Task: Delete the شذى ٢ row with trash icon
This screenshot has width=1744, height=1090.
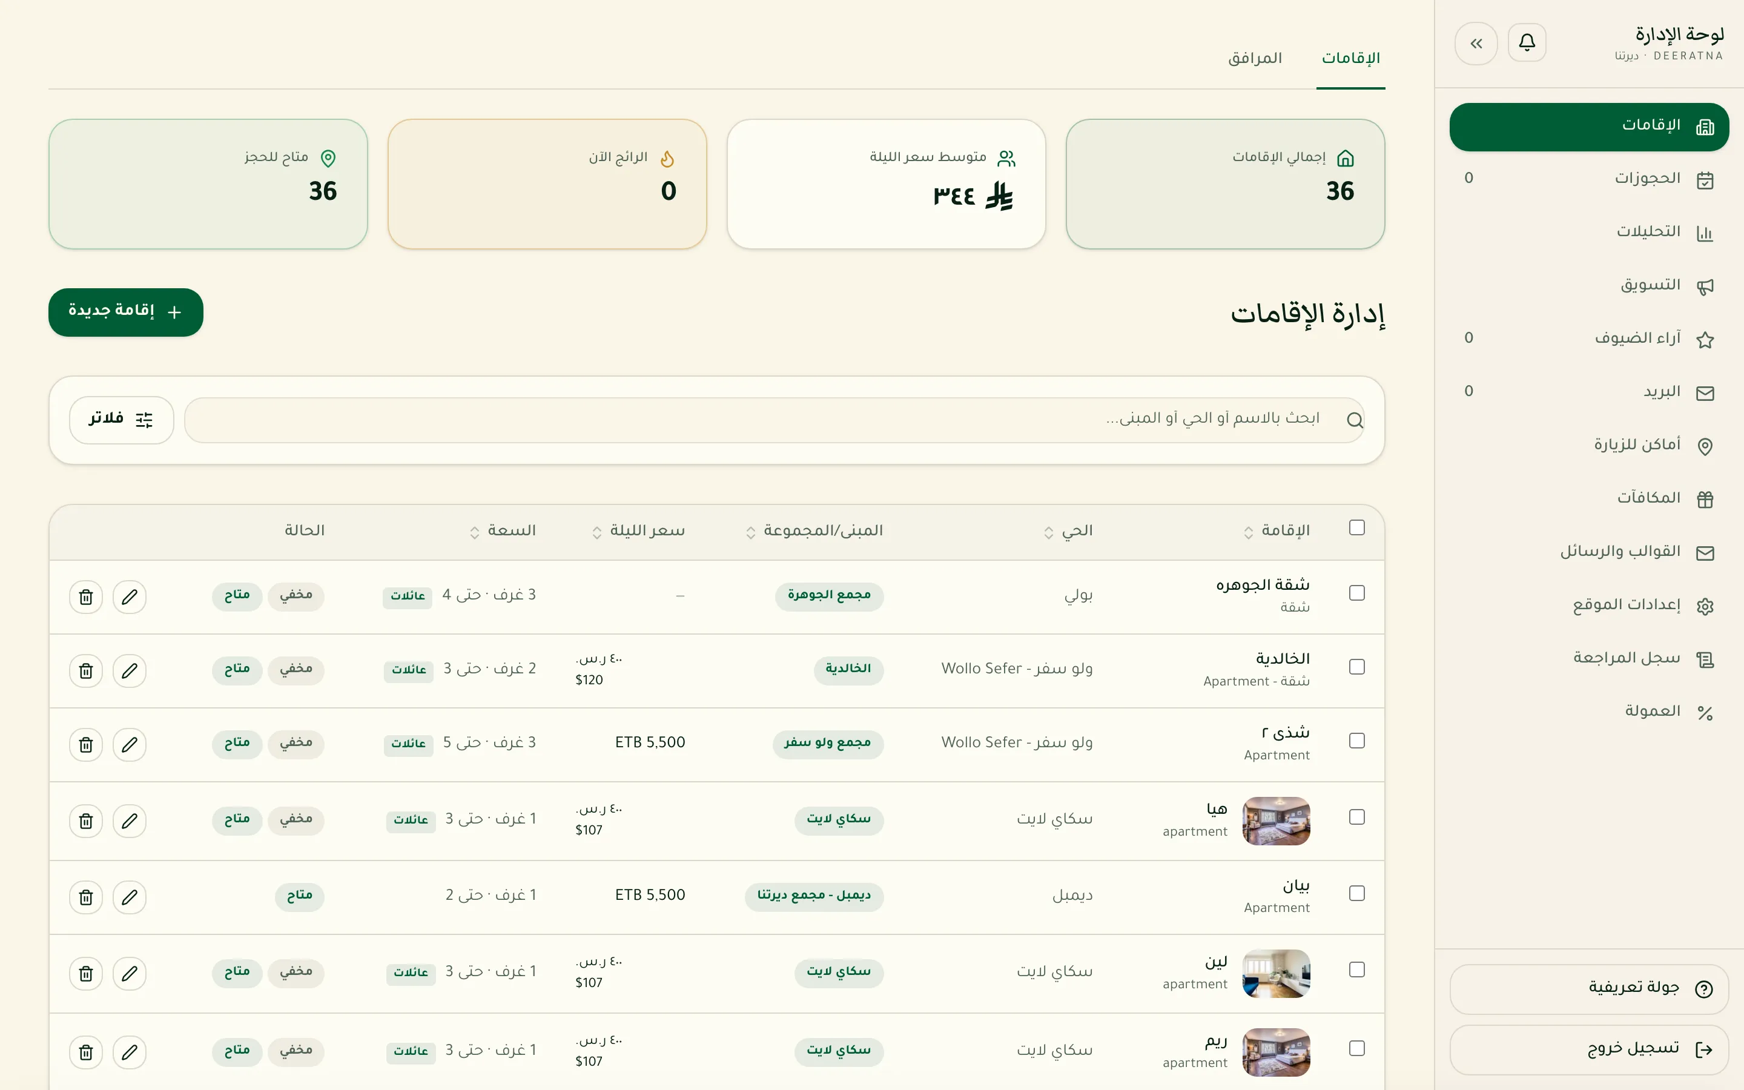Action: pyautogui.click(x=86, y=744)
